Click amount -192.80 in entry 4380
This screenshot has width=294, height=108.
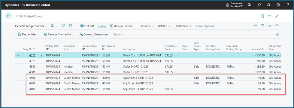click(x=260, y=66)
